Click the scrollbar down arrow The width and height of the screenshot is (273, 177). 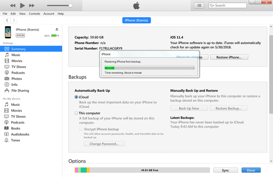click(271, 161)
